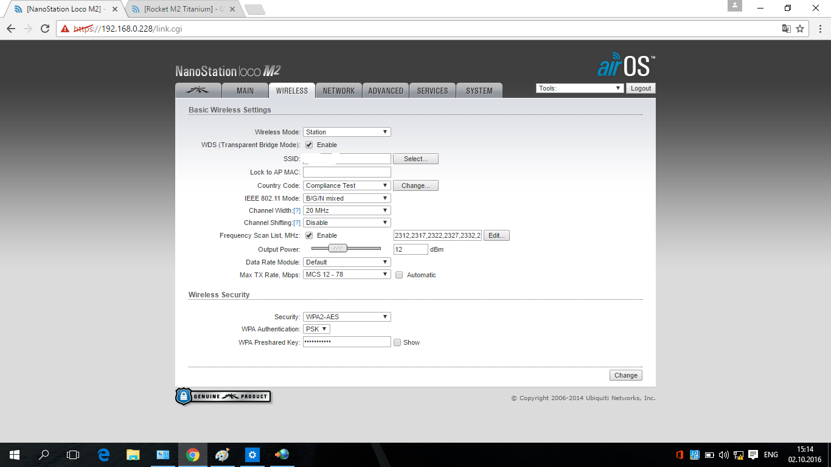This screenshot has width=831, height=467.
Task: Go back in Chrome browser
Action: tap(11, 29)
